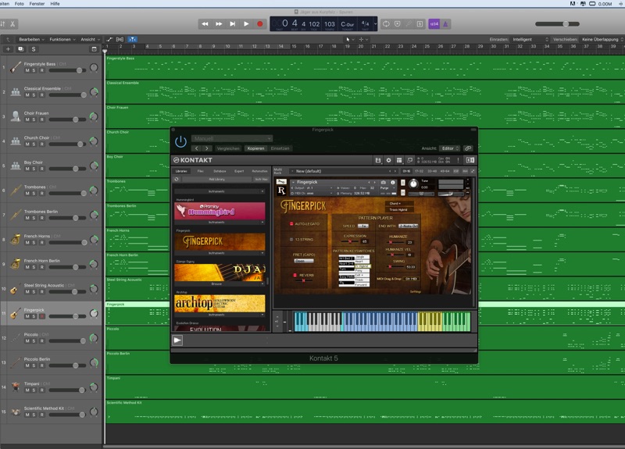
Task: Mute the Piccolo Berlin track
Action: pos(27,365)
